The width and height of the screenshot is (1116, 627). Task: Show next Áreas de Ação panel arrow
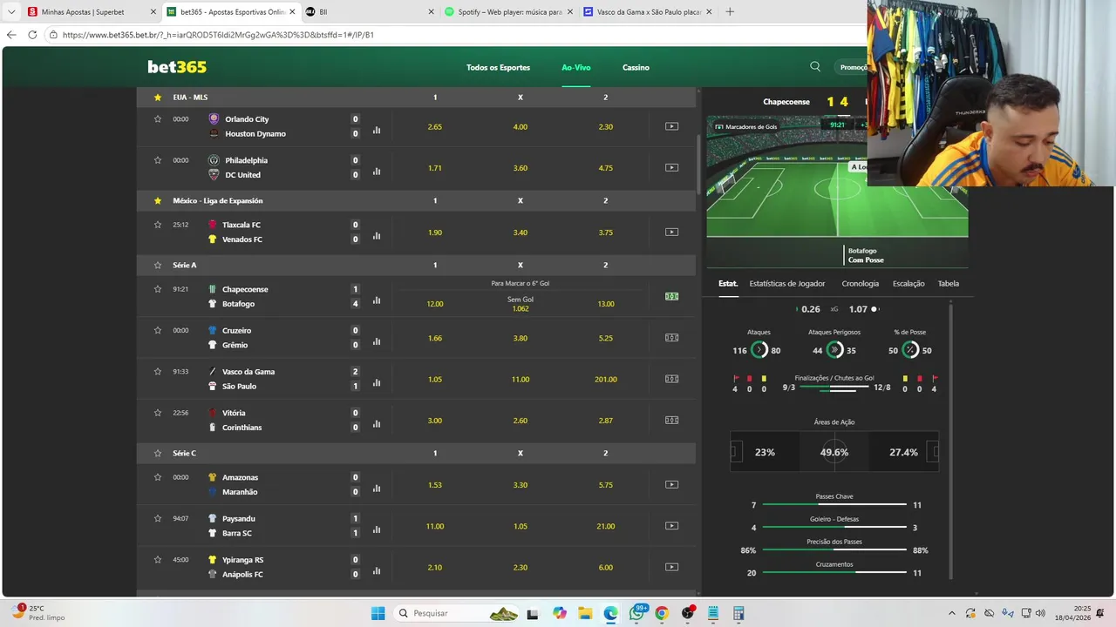pyautogui.click(x=935, y=452)
